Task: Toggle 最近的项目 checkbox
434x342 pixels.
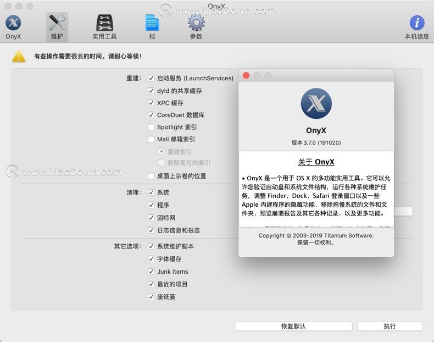Action: 151,284
